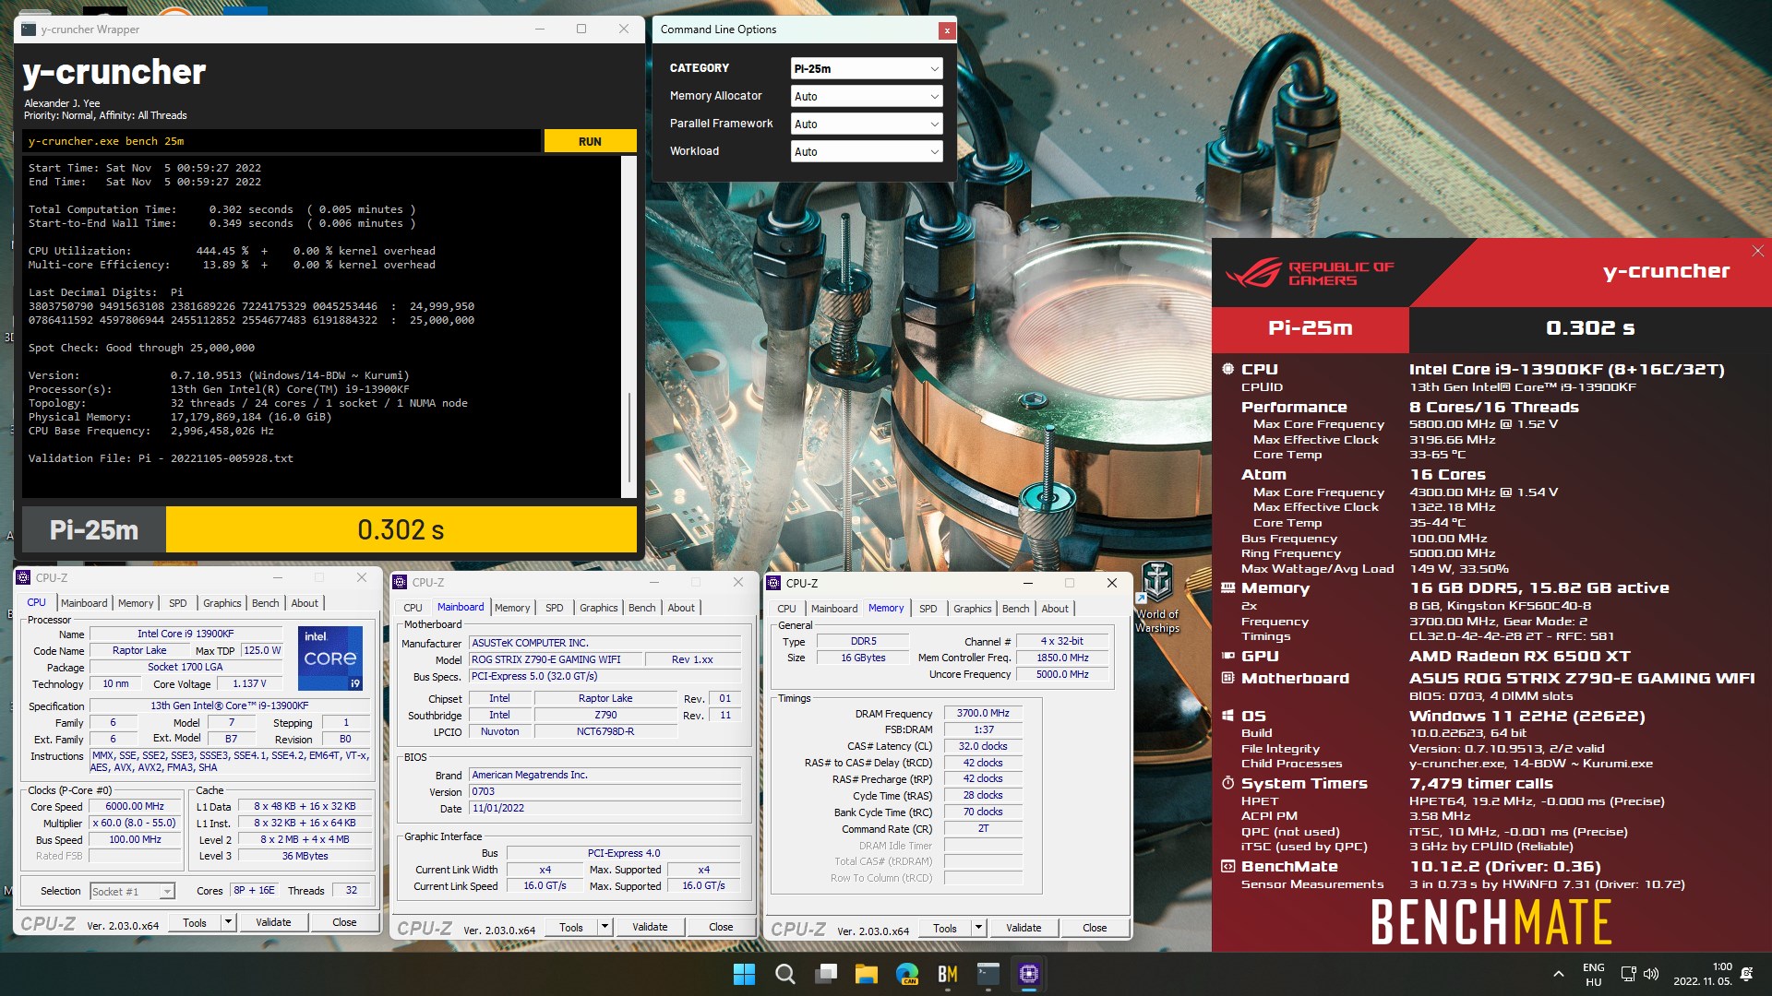Screen dimensions: 1772x996
Task: Click the y-cruncher.exe bench 25m command field
Action: tap(281, 141)
